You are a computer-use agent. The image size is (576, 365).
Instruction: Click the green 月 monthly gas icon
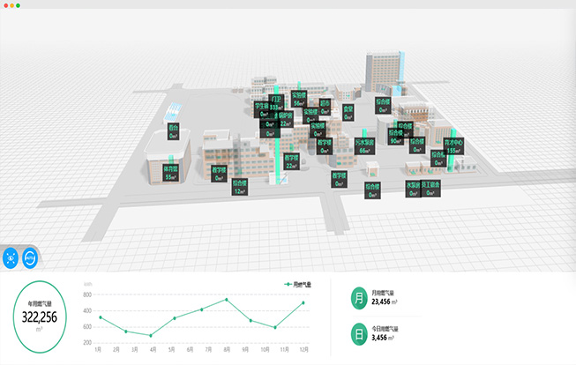point(358,298)
